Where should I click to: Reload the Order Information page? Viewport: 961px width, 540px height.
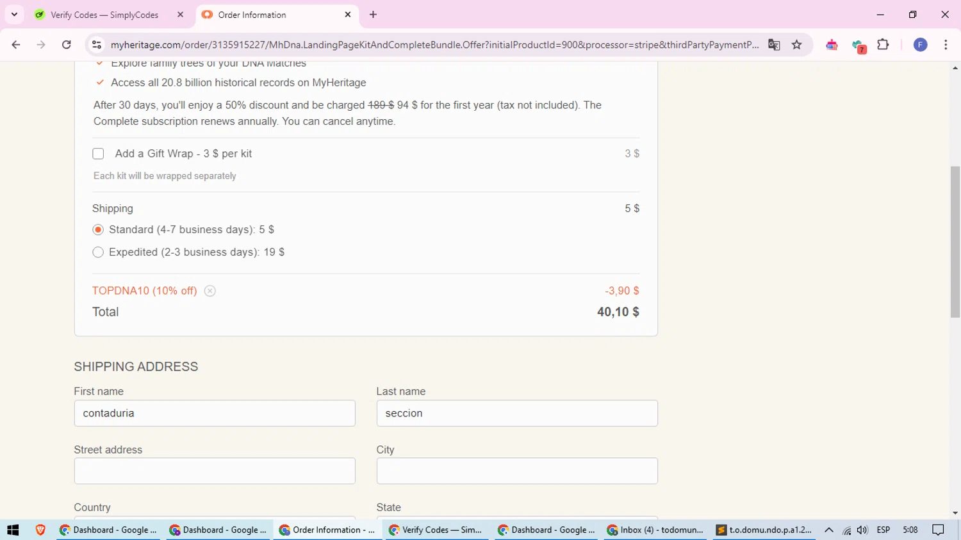(67, 45)
